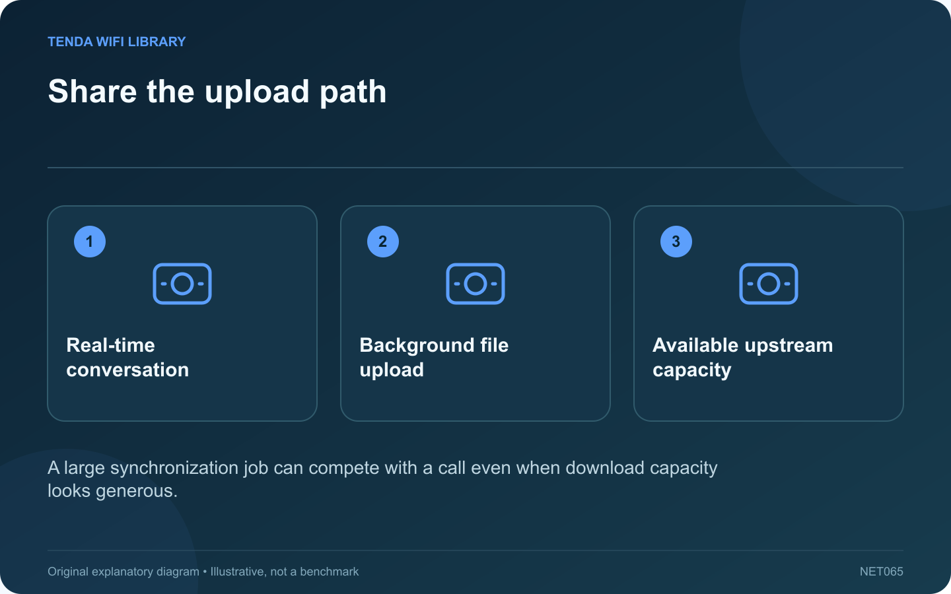The height and width of the screenshot is (594, 951).
Task: Click the Background file upload label
Action: 434,358
